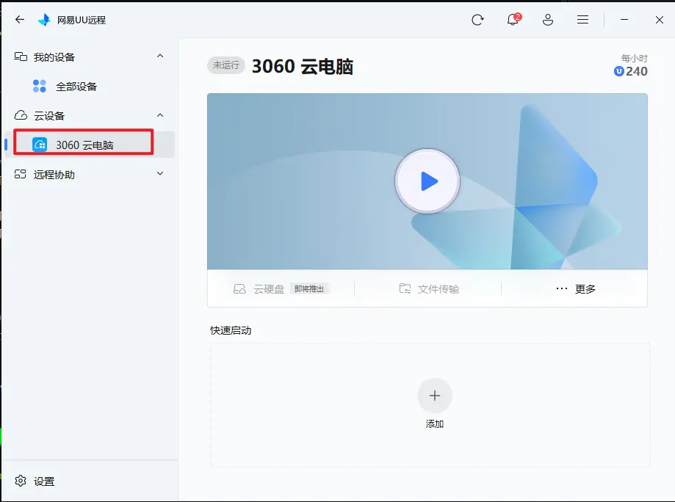Click the refresh icon in the header
Image resolution: width=675 pixels, height=502 pixels.
(477, 20)
